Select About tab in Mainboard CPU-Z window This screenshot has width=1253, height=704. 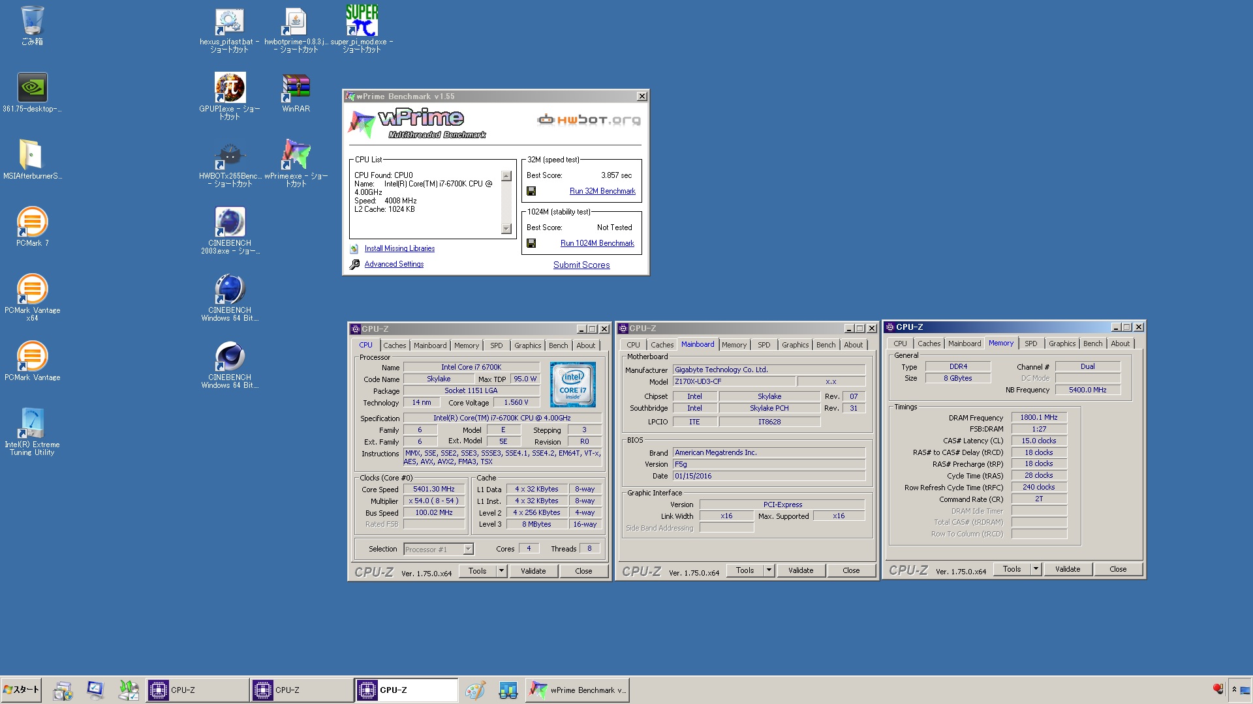tap(853, 345)
